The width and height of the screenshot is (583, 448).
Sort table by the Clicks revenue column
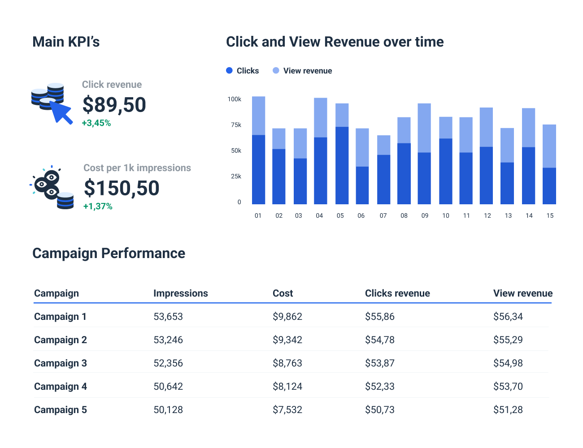point(397,293)
